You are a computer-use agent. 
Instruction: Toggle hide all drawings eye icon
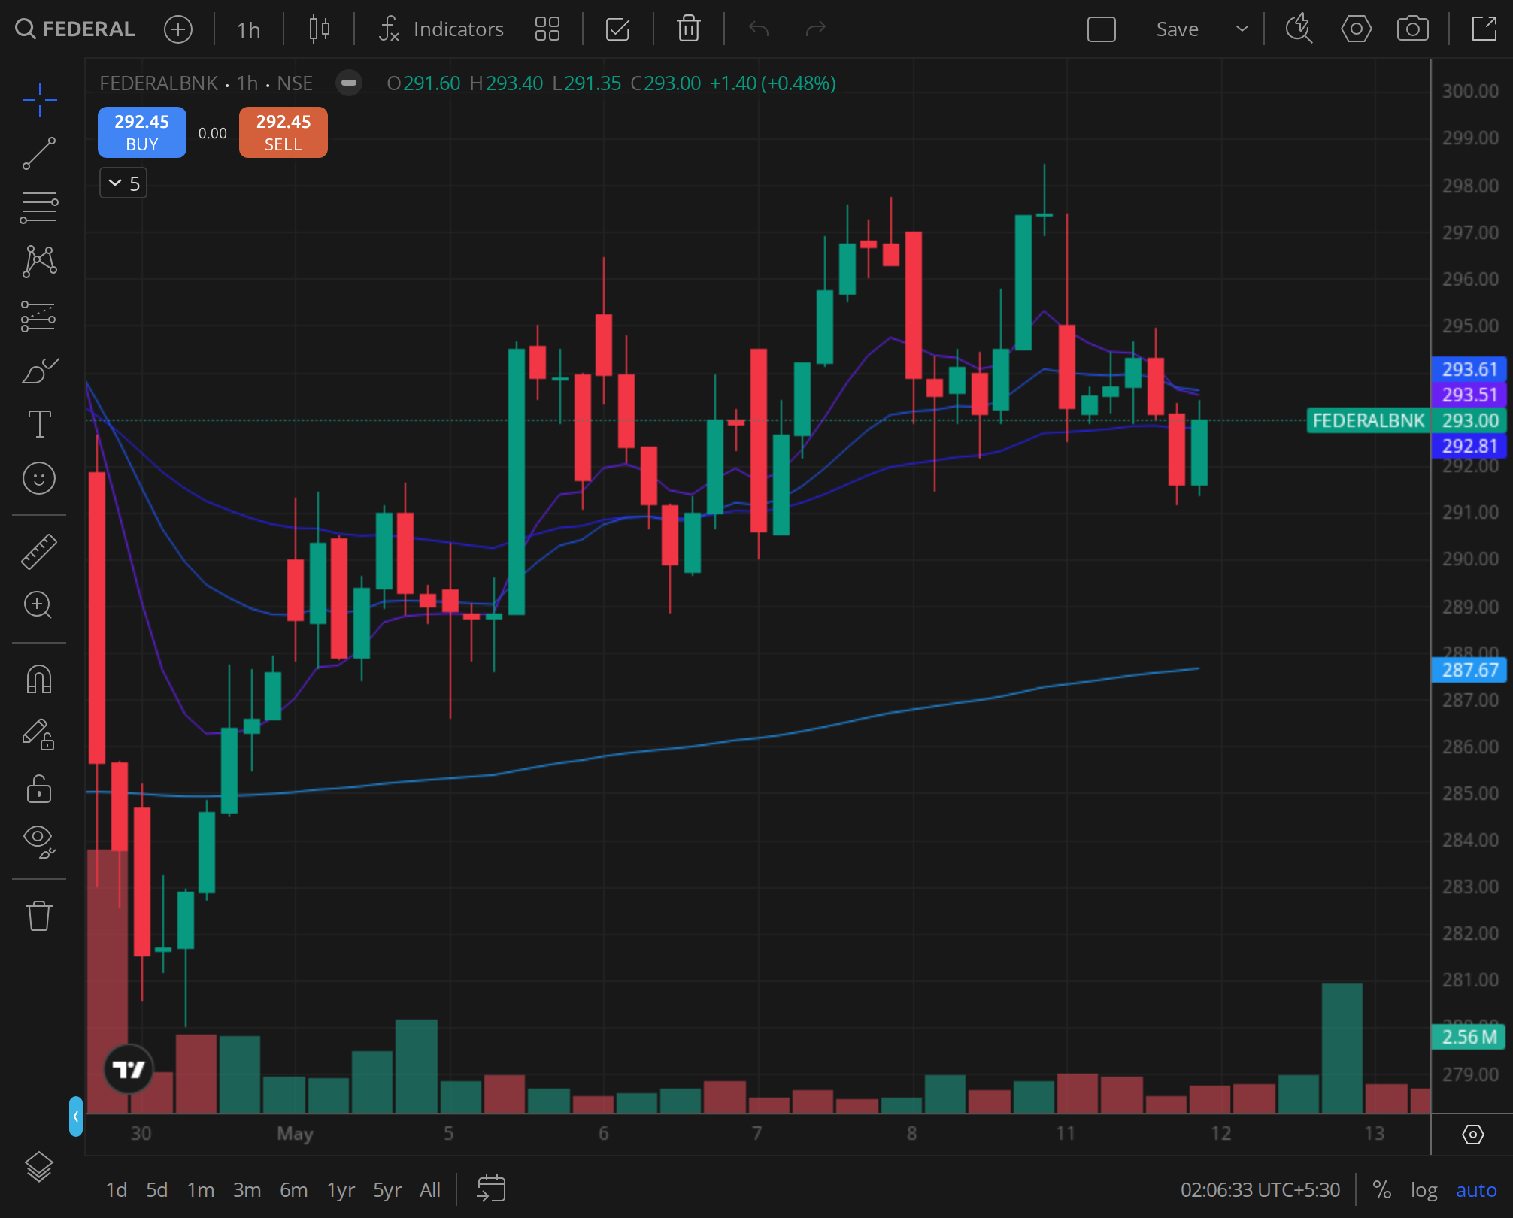tap(39, 841)
